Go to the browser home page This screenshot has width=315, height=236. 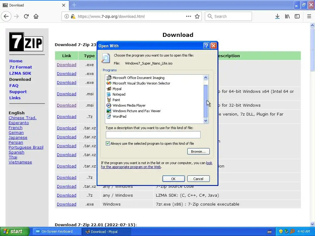[x=36, y=16]
